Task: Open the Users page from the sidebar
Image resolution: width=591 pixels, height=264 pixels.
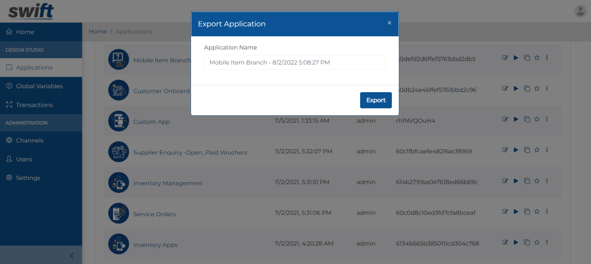Action: tap(24, 159)
